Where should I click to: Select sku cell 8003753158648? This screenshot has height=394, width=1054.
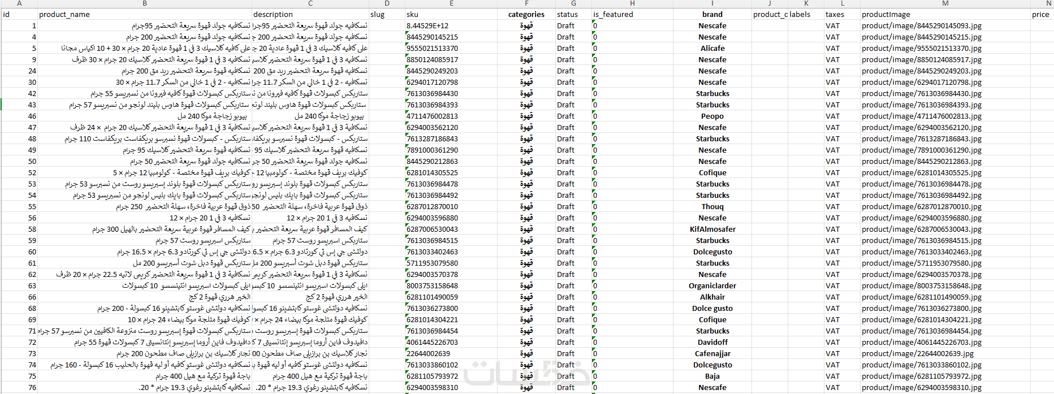(451, 285)
